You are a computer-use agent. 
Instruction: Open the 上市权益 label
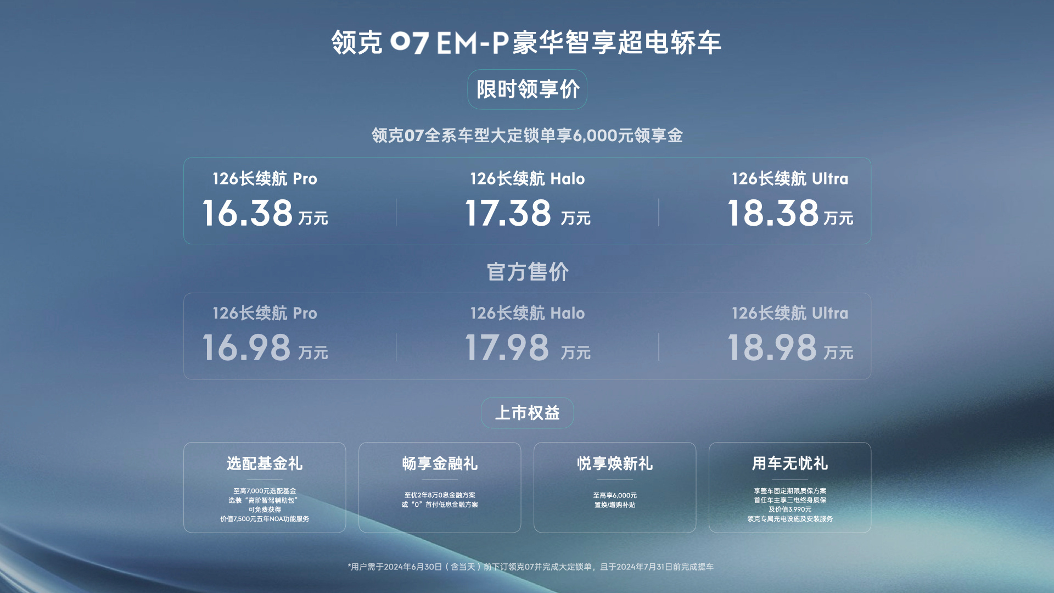tap(527, 413)
